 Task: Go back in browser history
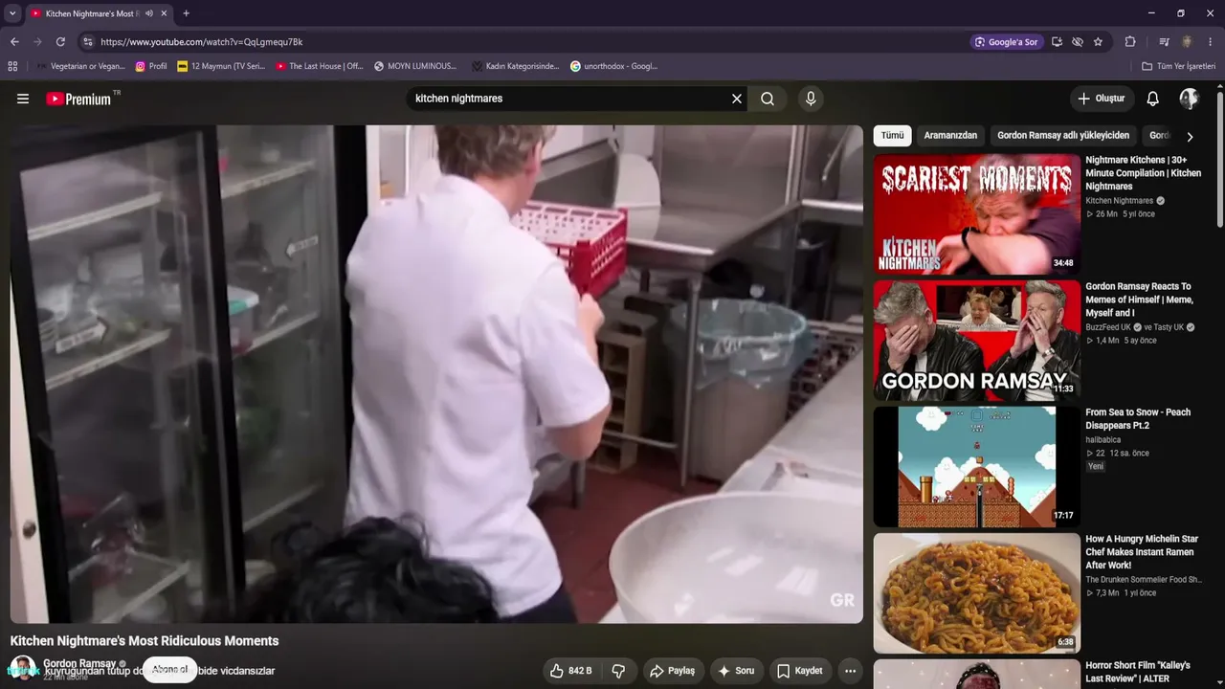click(x=14, y=42)
